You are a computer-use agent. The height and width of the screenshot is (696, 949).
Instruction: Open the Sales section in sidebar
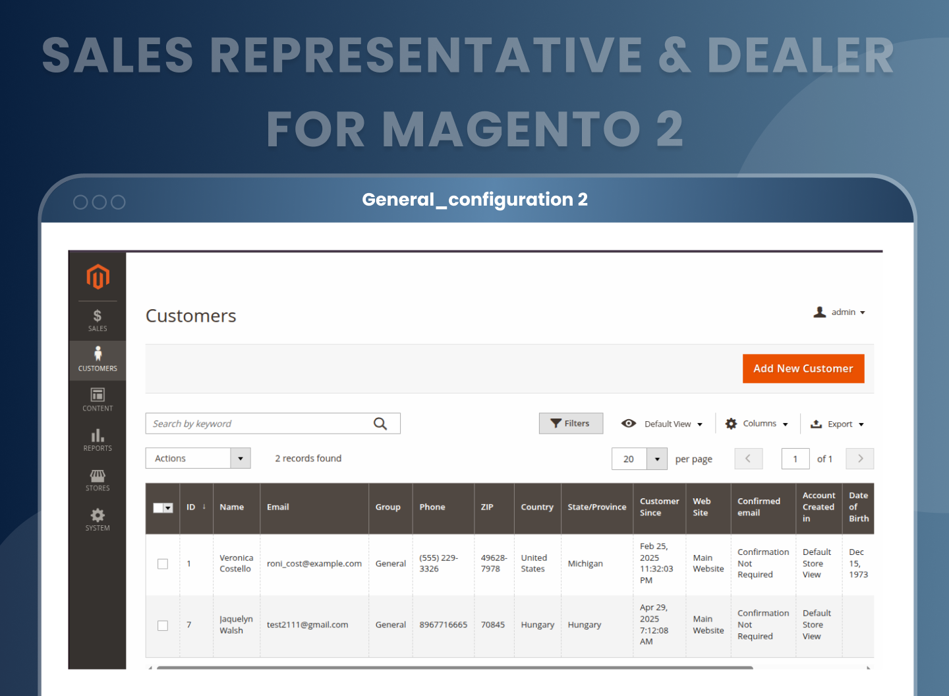97,320
